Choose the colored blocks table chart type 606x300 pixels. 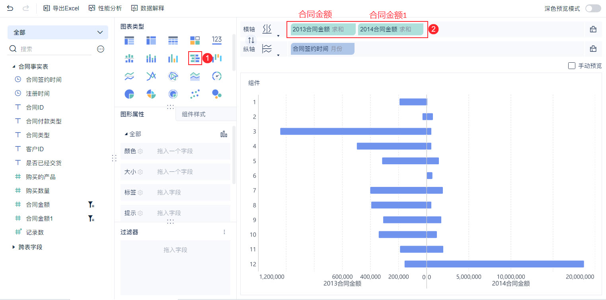[195, 40]
